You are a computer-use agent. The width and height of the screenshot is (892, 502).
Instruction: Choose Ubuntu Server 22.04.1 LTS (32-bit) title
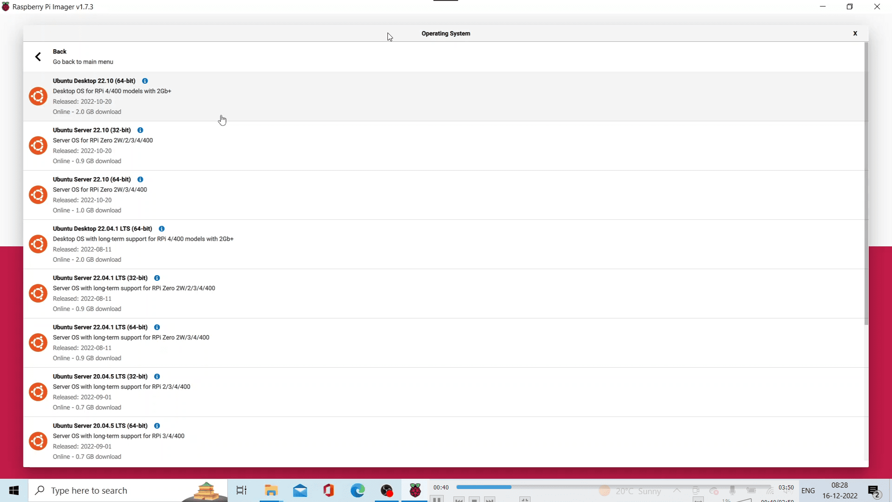pyautogui.click(x=100, y=278)
